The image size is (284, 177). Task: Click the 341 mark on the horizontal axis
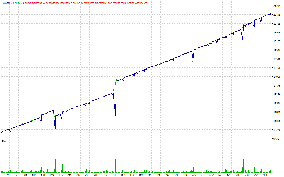pos(114,175)
